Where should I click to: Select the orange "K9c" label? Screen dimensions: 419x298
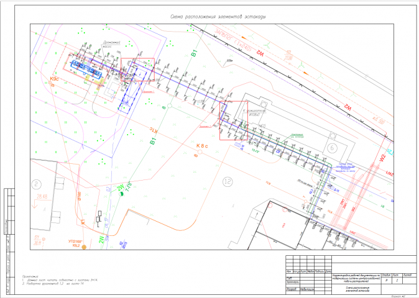(54, 79)
